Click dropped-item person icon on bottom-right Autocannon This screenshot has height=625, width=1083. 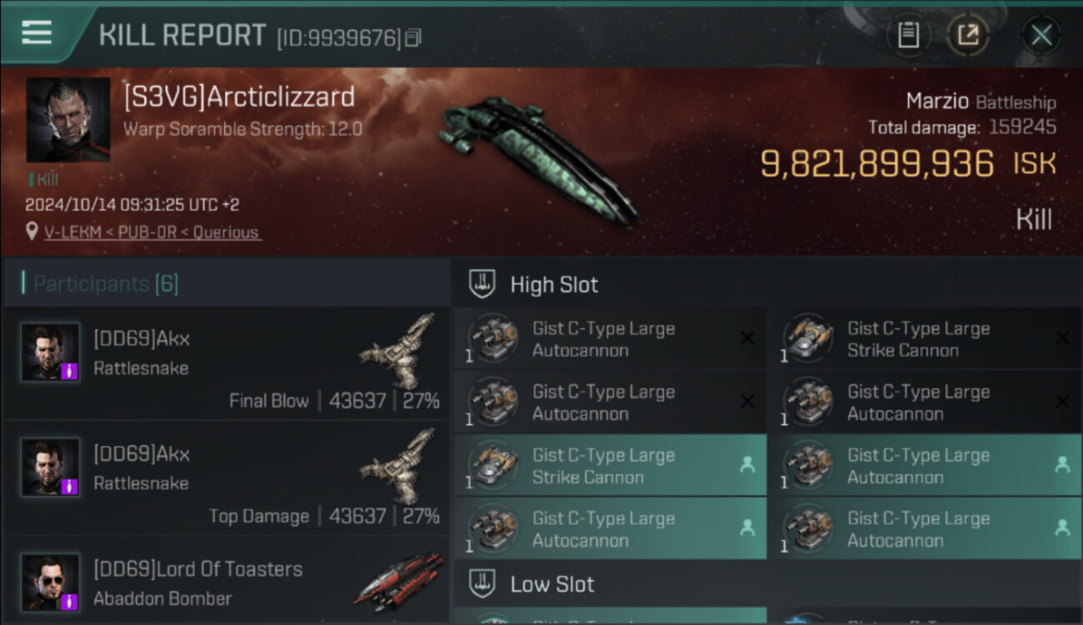1062,527
